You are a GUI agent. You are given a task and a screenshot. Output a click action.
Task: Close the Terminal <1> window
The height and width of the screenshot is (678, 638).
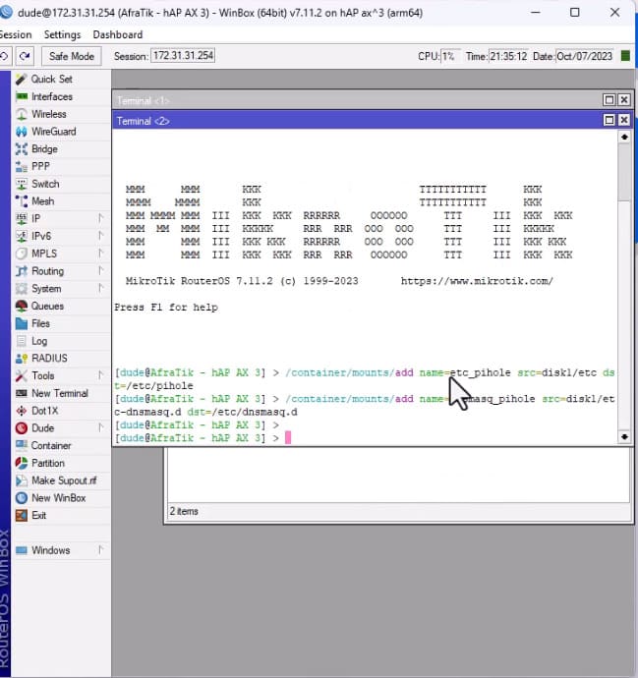coord(623,100)
